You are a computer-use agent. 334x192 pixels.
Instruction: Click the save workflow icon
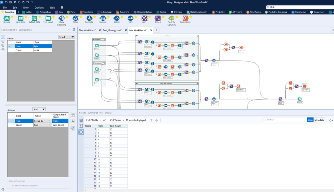click(11, 2)
